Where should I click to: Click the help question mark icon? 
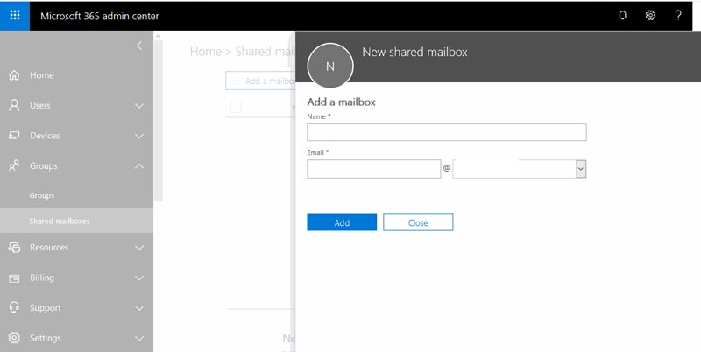pos(678,15)
